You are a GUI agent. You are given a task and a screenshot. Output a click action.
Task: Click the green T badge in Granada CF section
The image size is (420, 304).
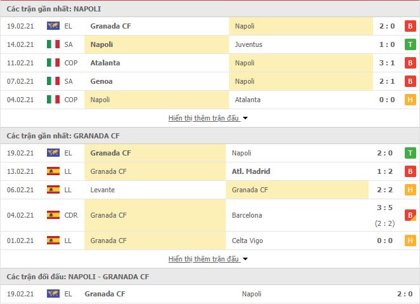[410, 153]
